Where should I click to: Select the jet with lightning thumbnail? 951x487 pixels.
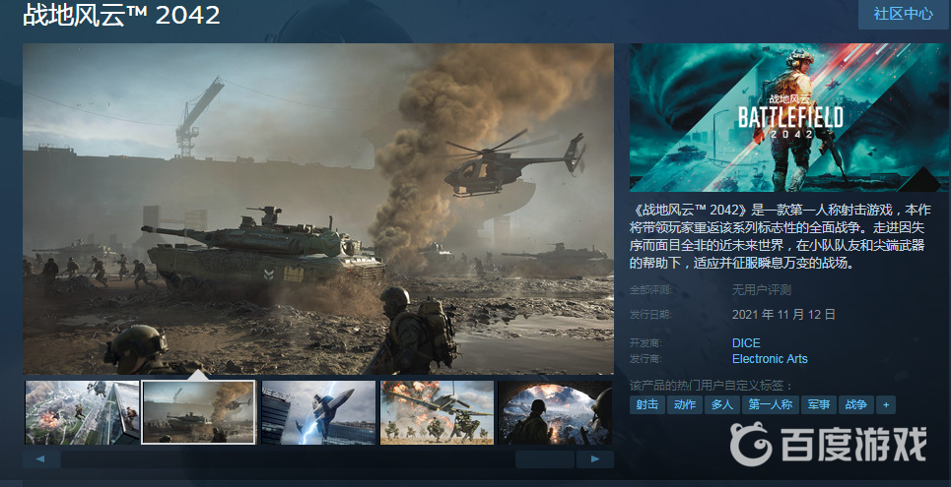[x=318, y=412]
